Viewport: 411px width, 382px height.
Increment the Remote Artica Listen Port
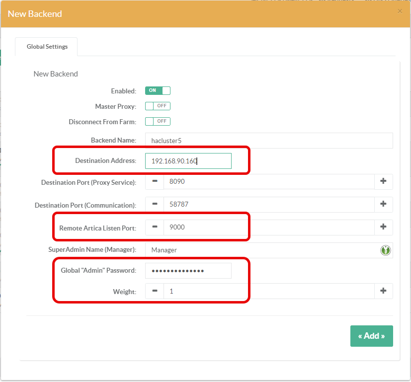(x=383, y=228)
